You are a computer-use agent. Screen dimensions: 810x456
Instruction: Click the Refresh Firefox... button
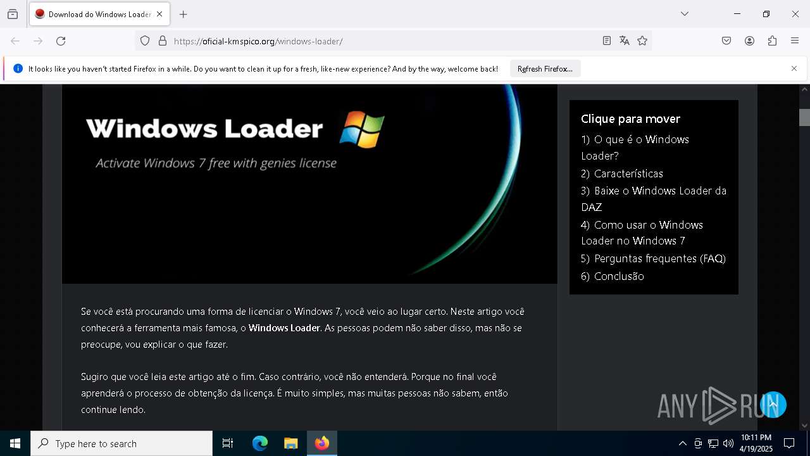click(x=545, y=69)
